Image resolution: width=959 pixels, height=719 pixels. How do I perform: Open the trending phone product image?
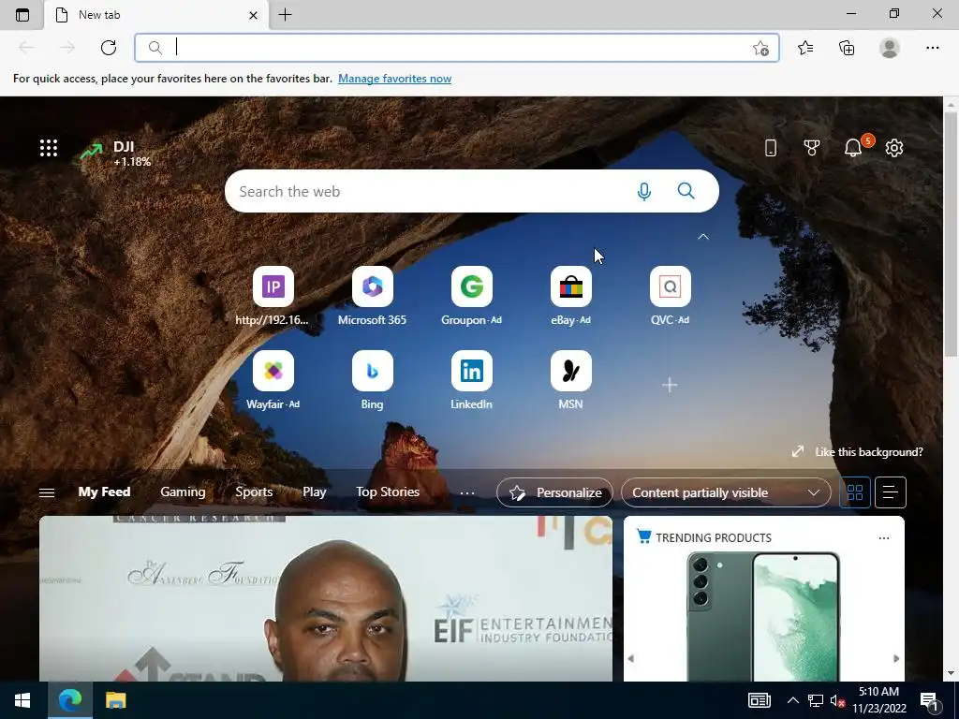[764, 616]
